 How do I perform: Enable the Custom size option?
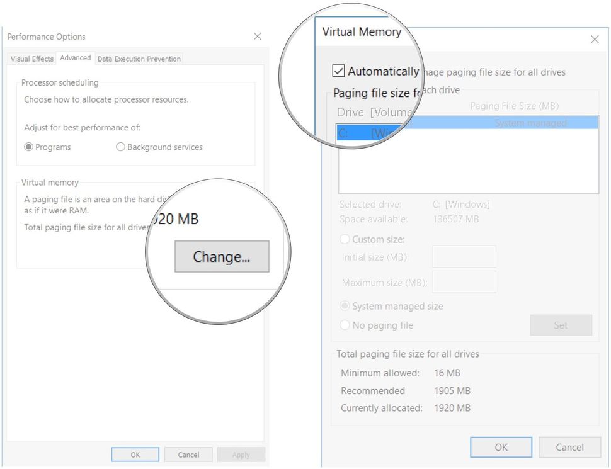click(x=345, y=239)
